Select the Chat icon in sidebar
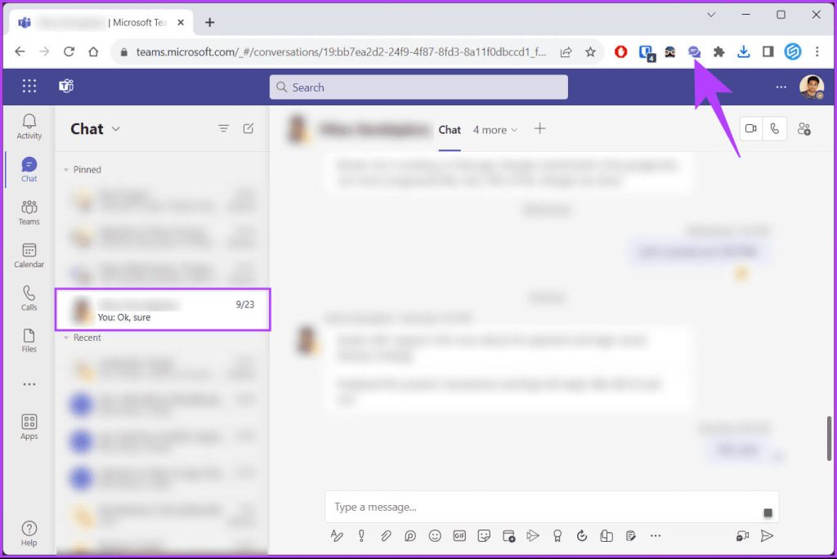Screen dimensions: 837x559 click(x=29, y=169)
